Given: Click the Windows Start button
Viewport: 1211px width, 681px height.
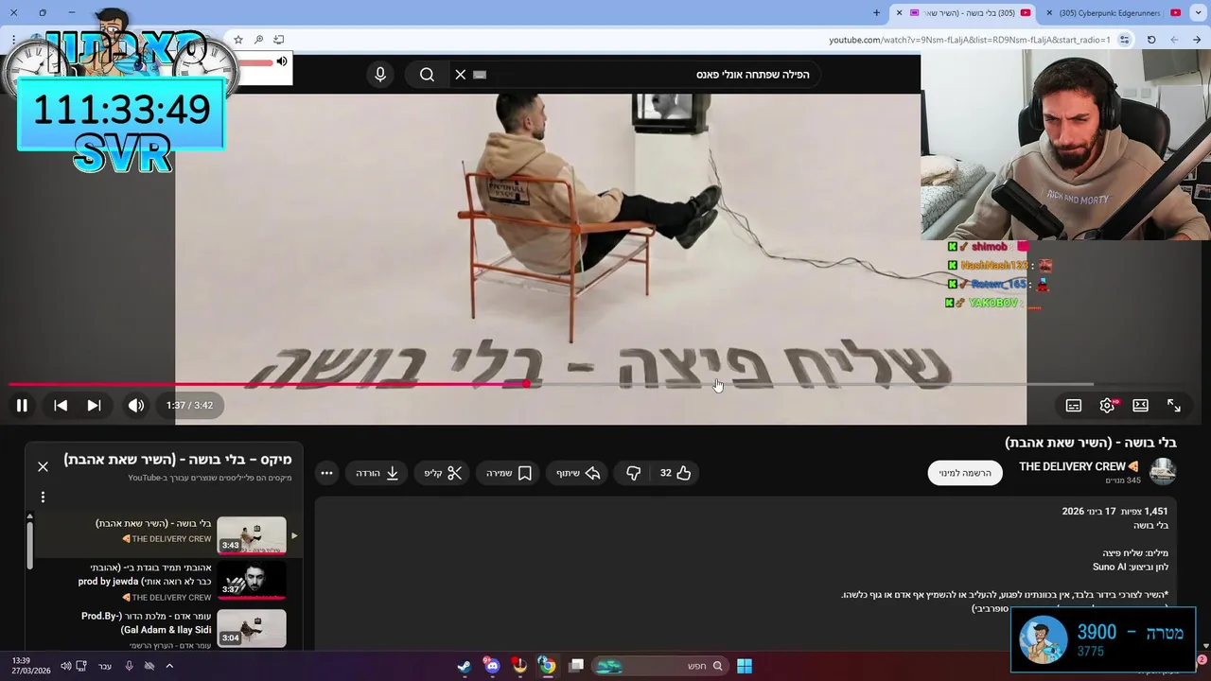Looking at the screenshot, I should (745, 666).
